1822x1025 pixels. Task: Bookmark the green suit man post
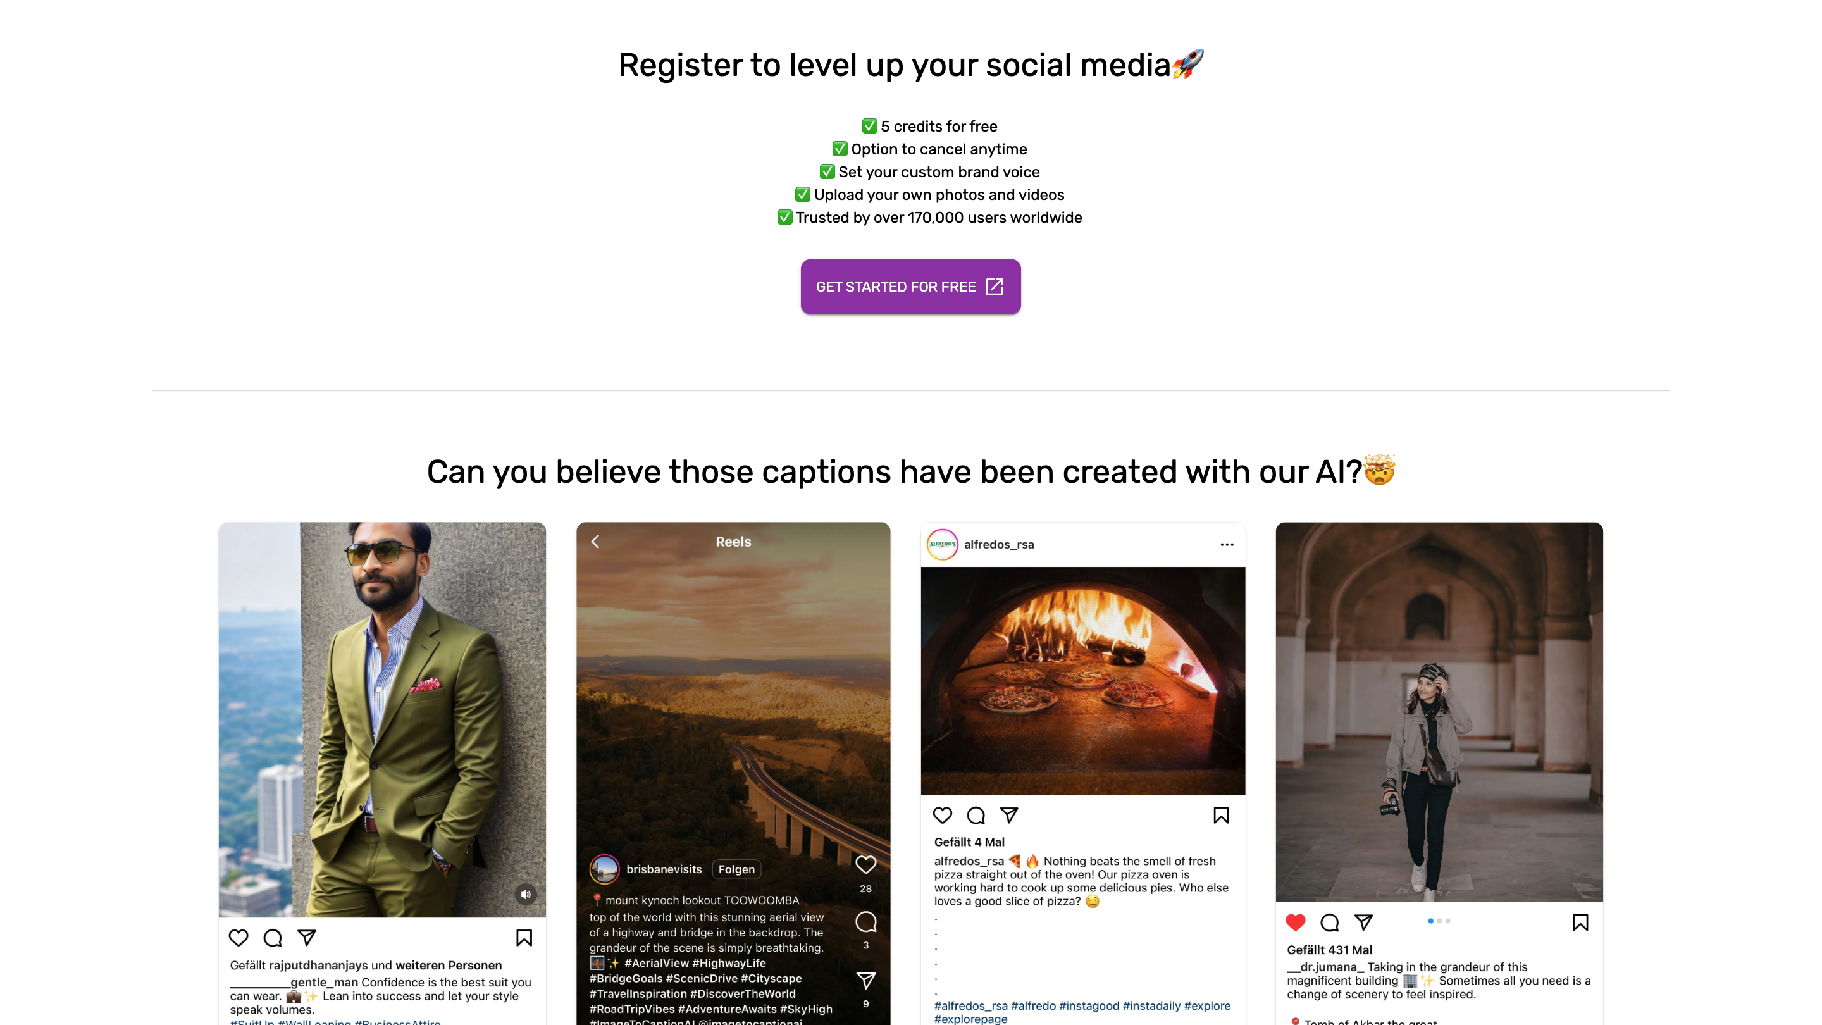524,938
